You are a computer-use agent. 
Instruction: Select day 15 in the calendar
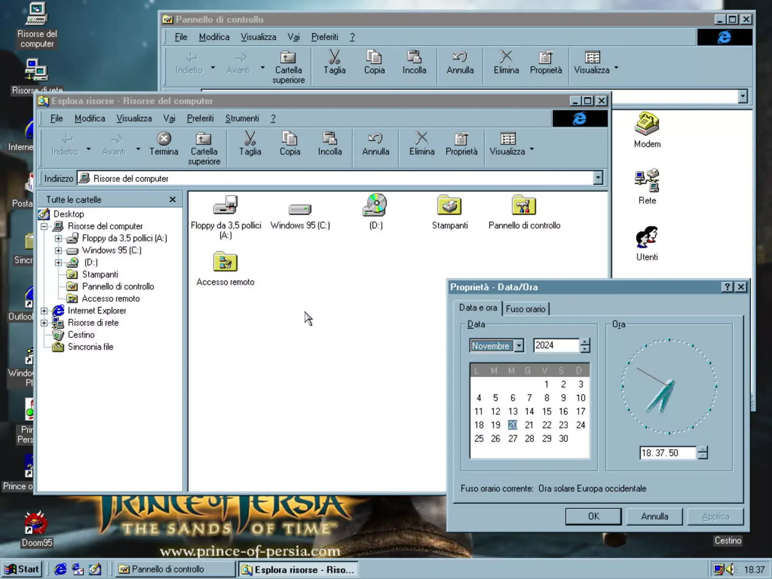click(547, 411)
